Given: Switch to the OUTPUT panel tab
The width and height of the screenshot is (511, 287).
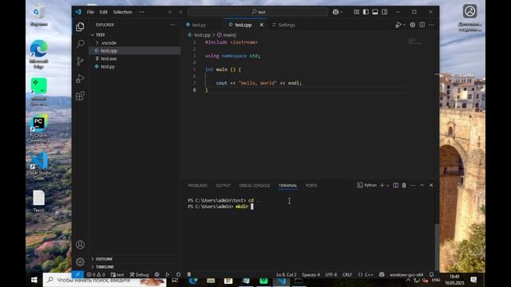Looking at the screenshot, I should [224, 186].
